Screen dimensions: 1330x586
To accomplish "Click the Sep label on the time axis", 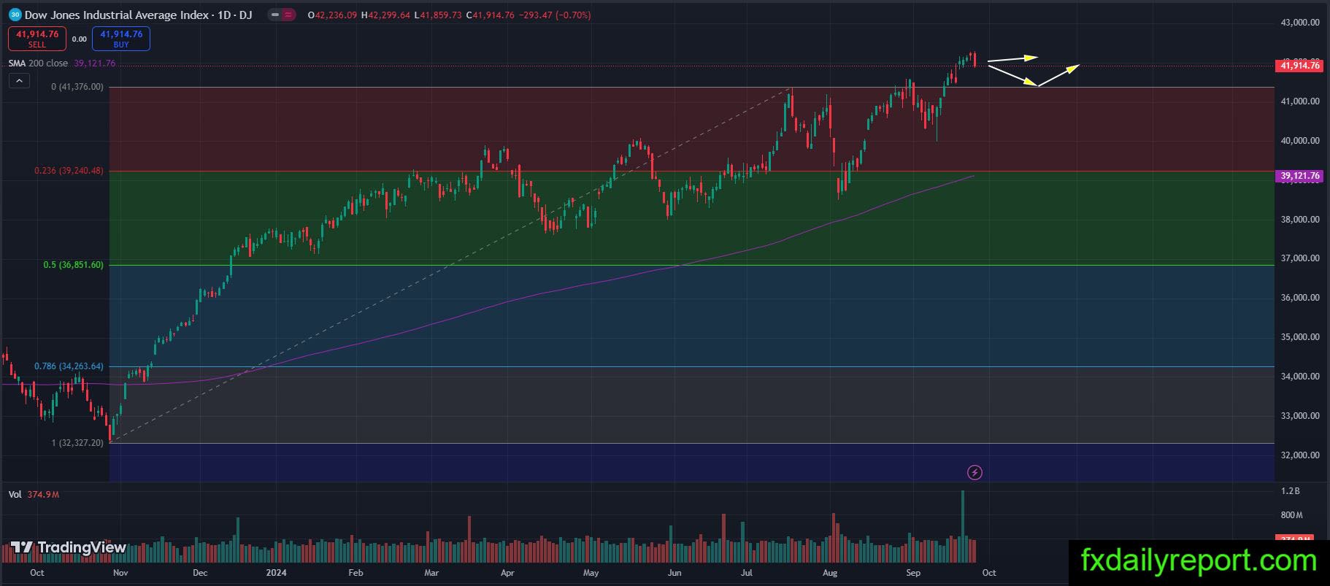I will tap(913, 573).
